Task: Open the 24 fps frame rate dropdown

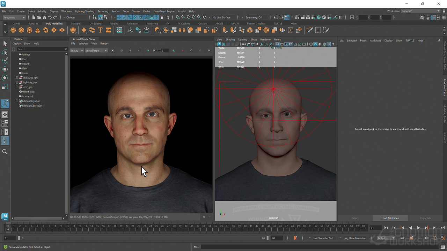Action: click(385, 238)
